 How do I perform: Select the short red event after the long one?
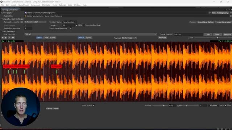pos(56,66)
